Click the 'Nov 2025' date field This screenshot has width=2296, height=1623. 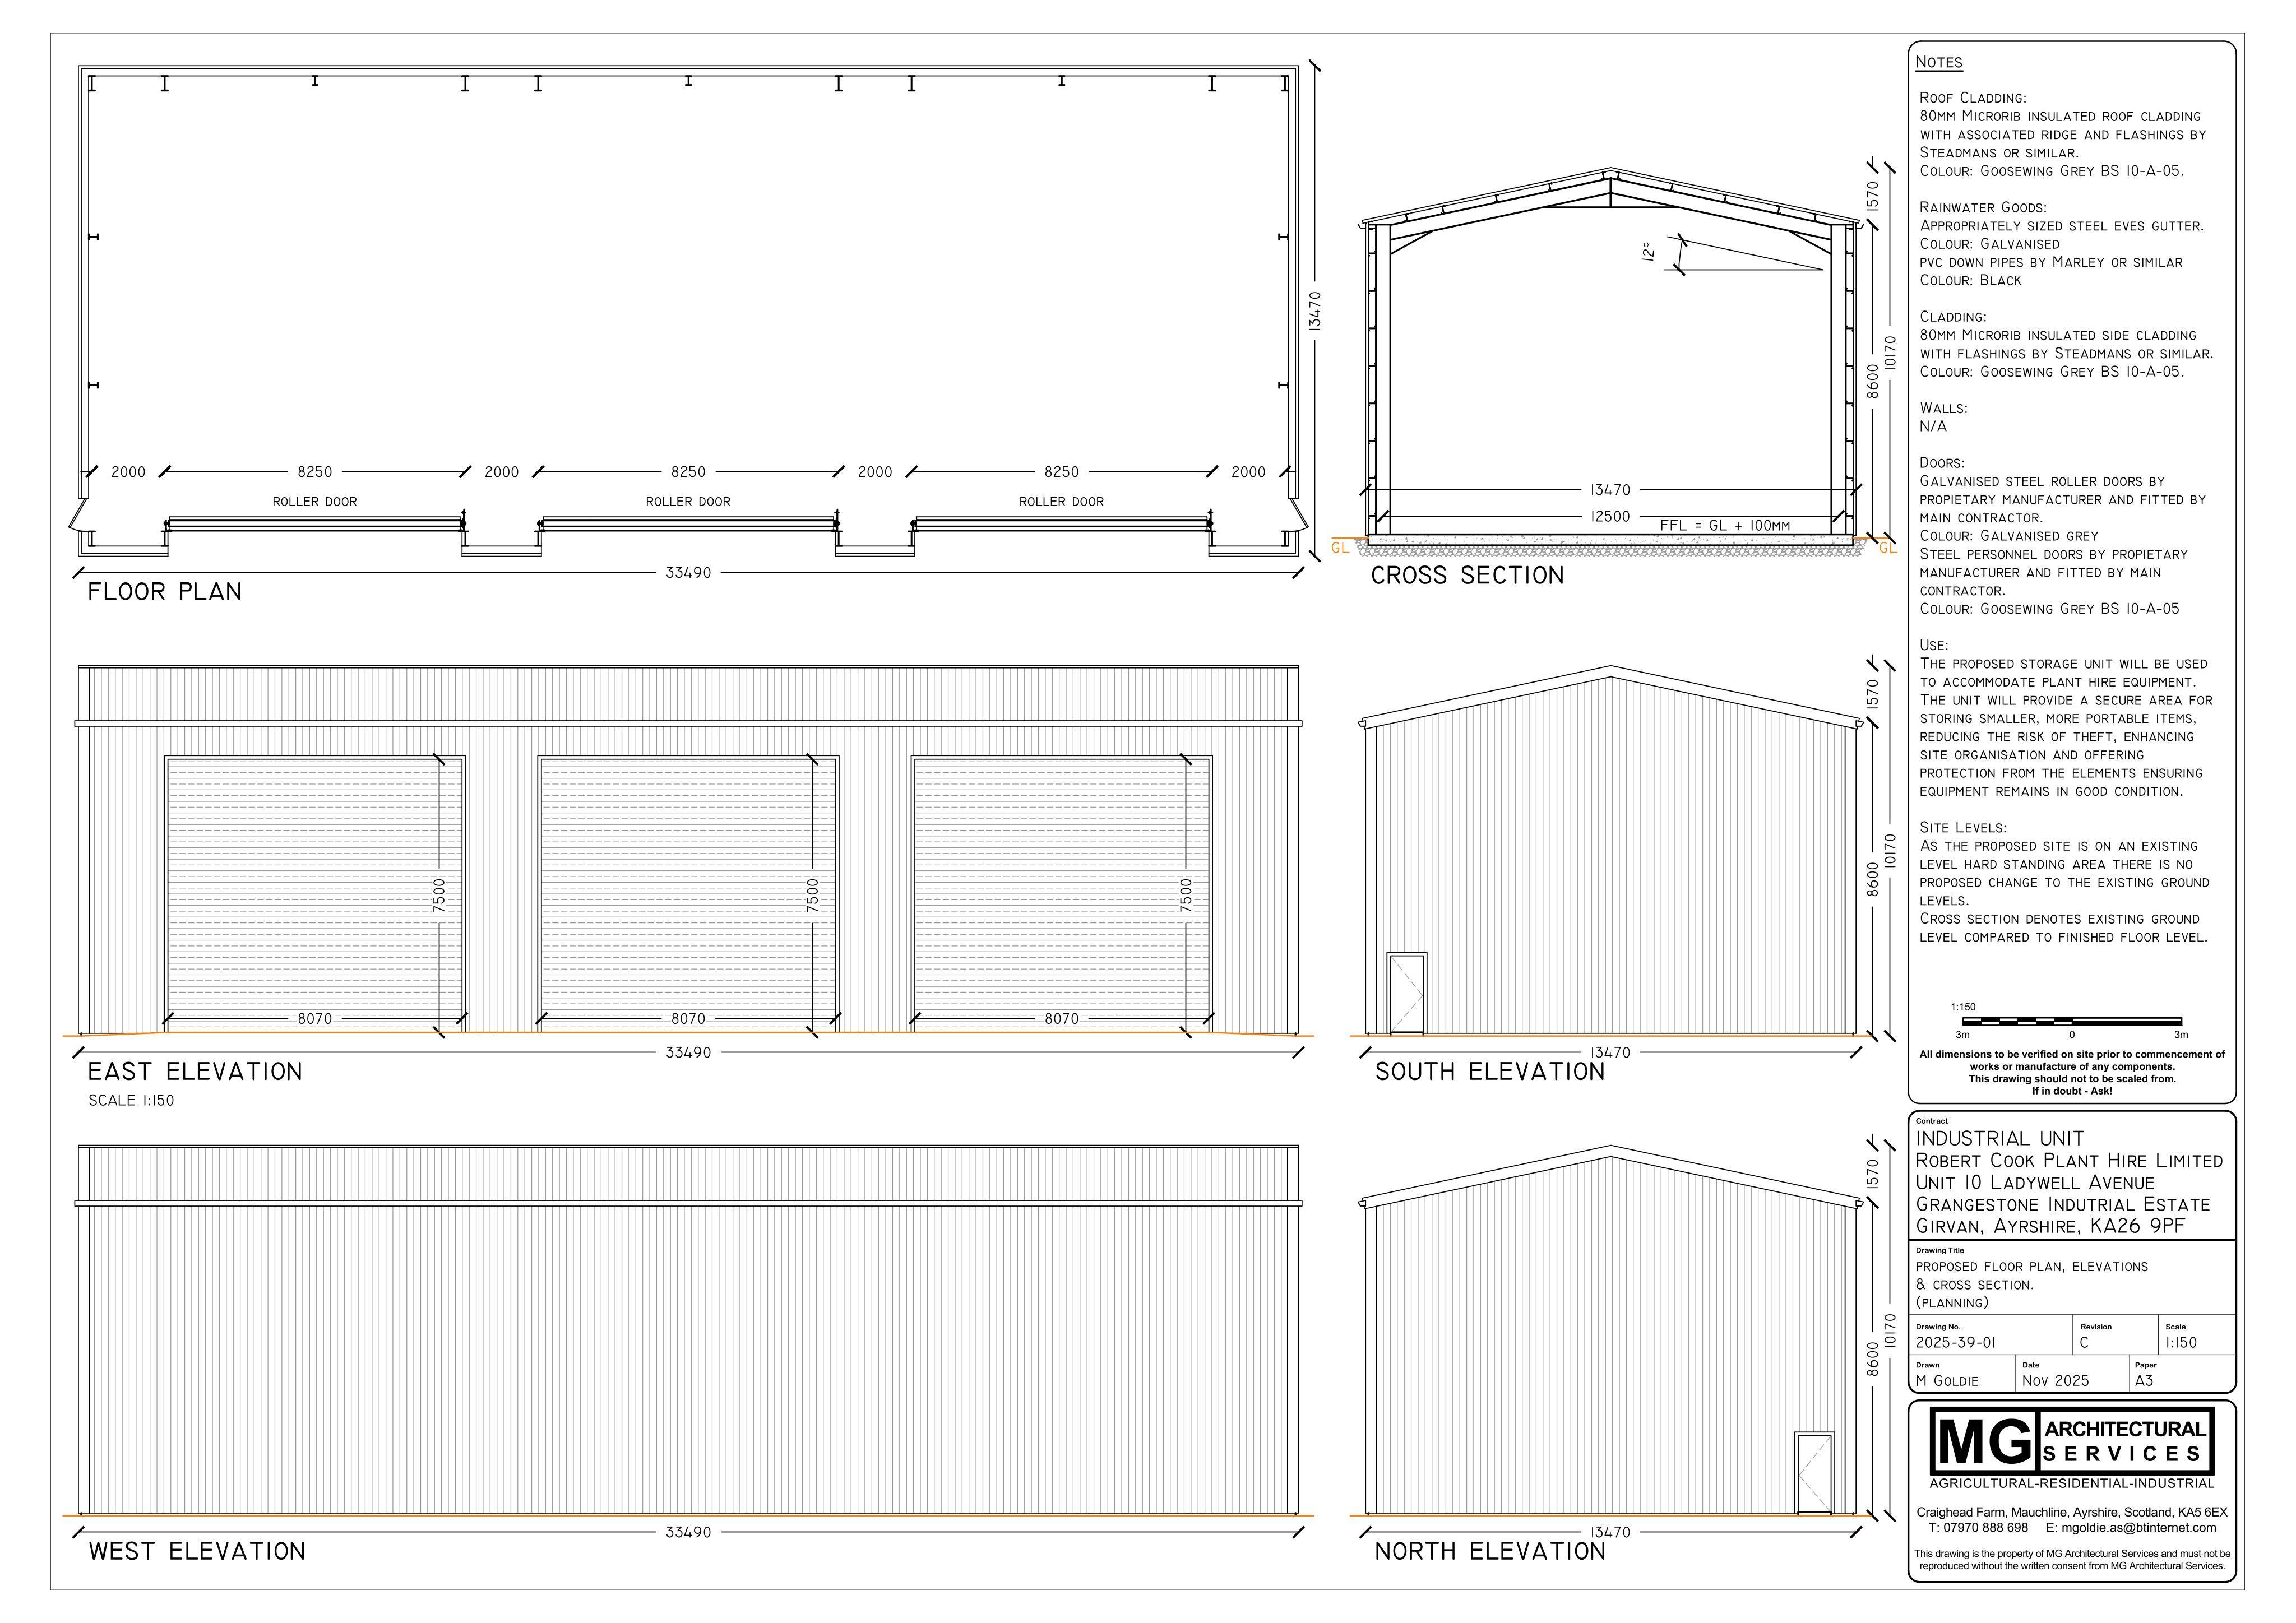click(2055, 1381)
